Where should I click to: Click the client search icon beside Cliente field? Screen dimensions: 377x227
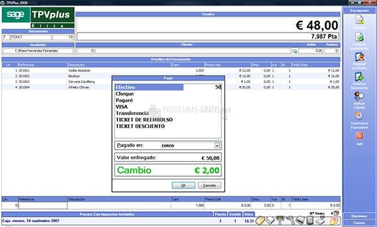tap(294, 51)
